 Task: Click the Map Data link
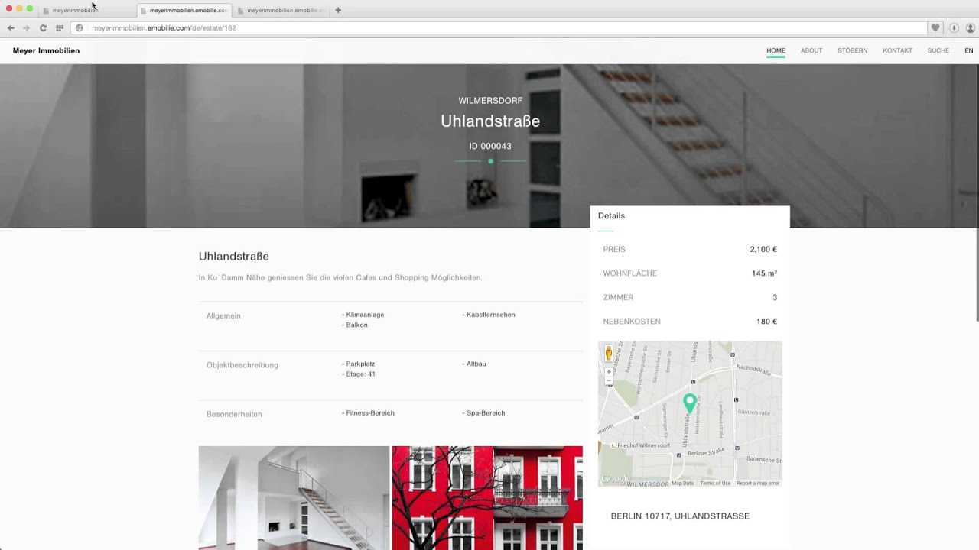coord(682,483)
